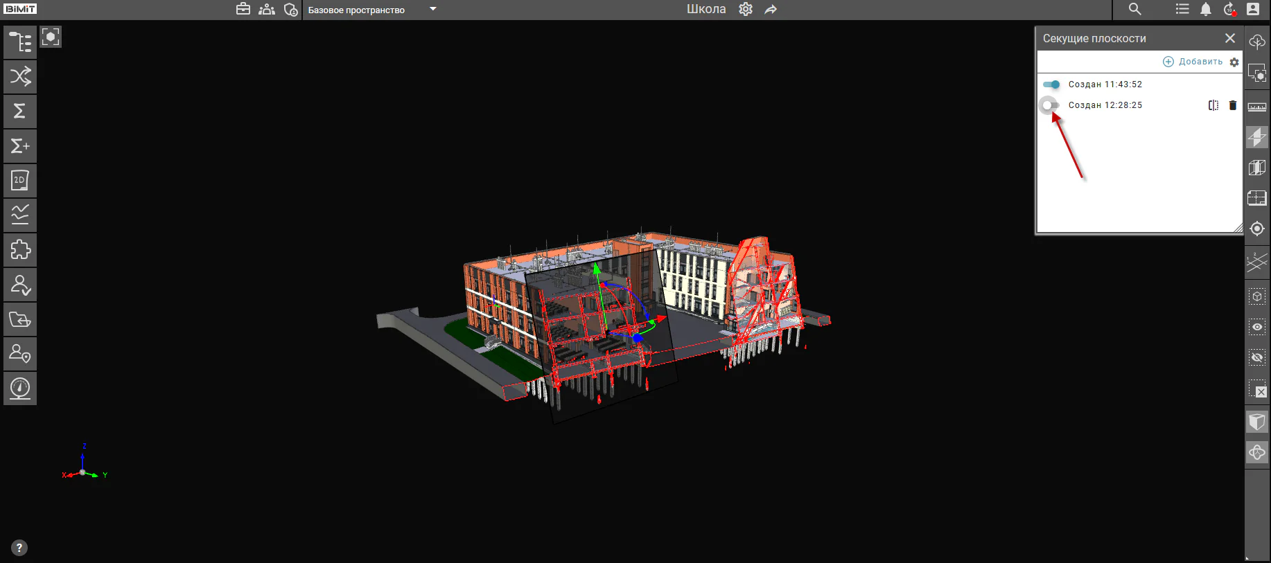The width and height of the screenshot is (1271, 563).
Task: Open section planes settings gear
Action: click(x=1234, y=62)
